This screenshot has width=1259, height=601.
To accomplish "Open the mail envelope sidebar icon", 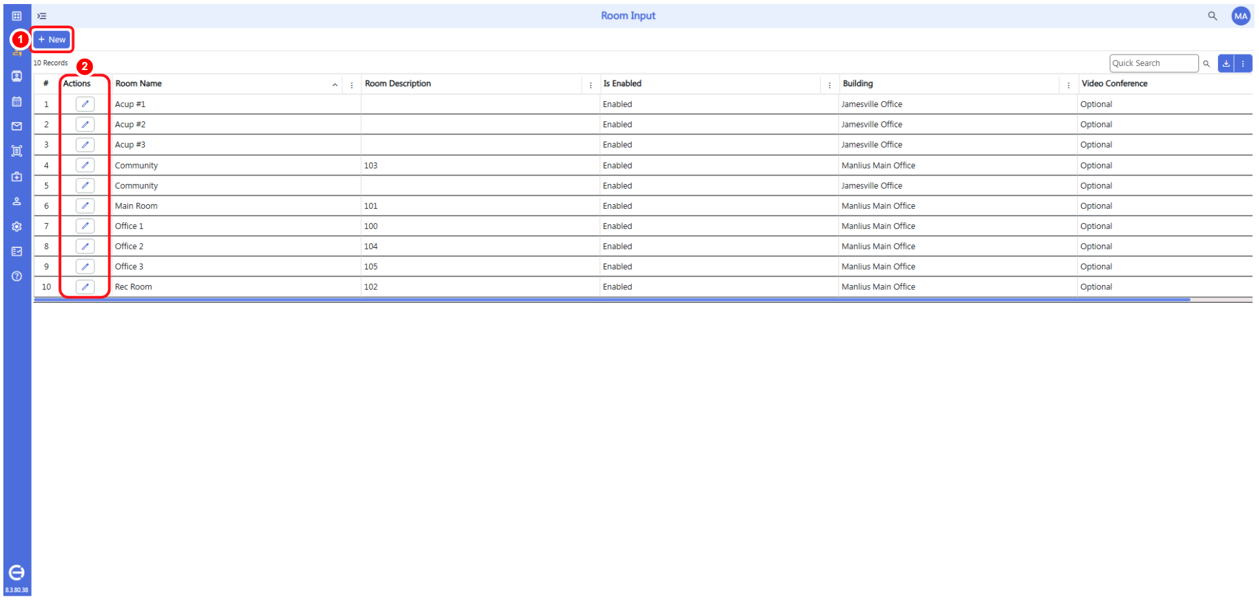I will 17,126.
